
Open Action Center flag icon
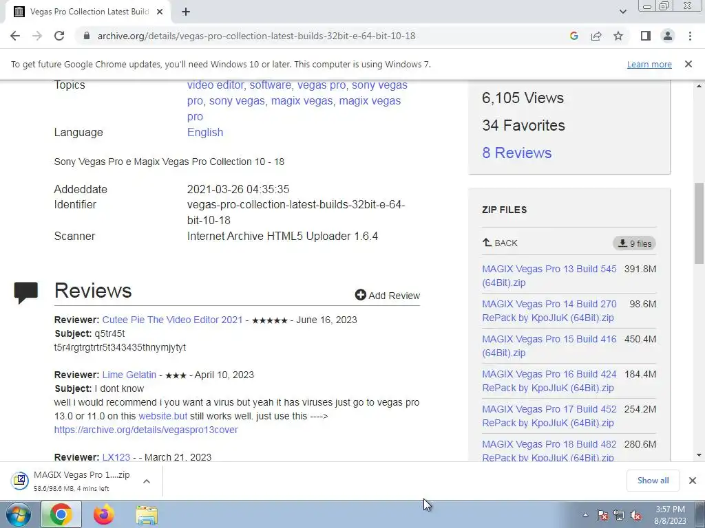tap(602, 515)
